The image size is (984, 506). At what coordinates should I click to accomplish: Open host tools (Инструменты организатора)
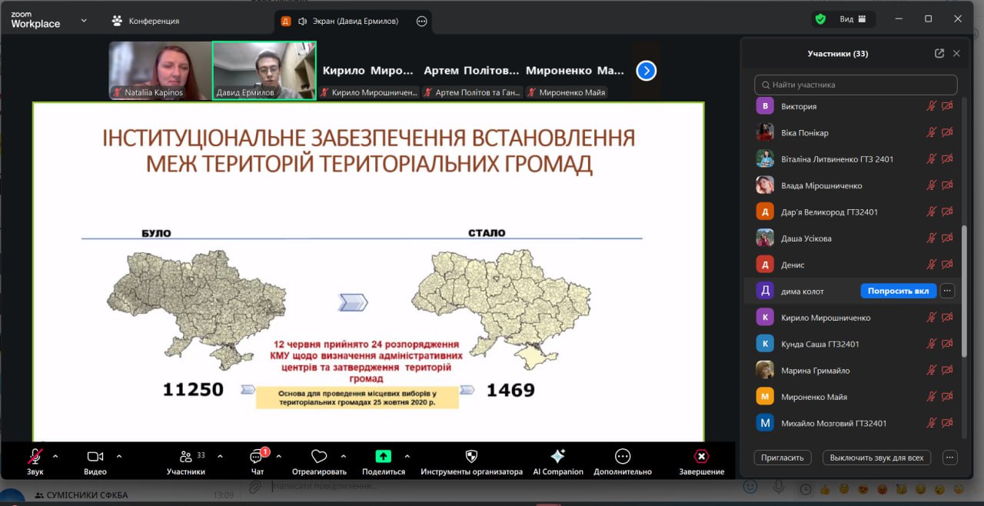pyautogui.click(x=471, y=457)
